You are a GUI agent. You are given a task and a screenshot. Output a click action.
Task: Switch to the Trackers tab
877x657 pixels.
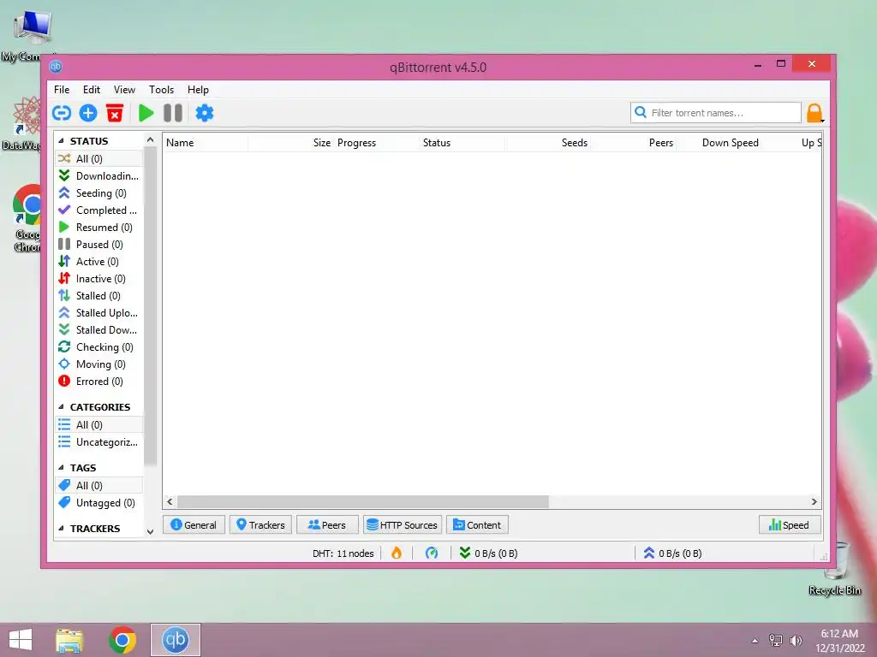point(260,525)
